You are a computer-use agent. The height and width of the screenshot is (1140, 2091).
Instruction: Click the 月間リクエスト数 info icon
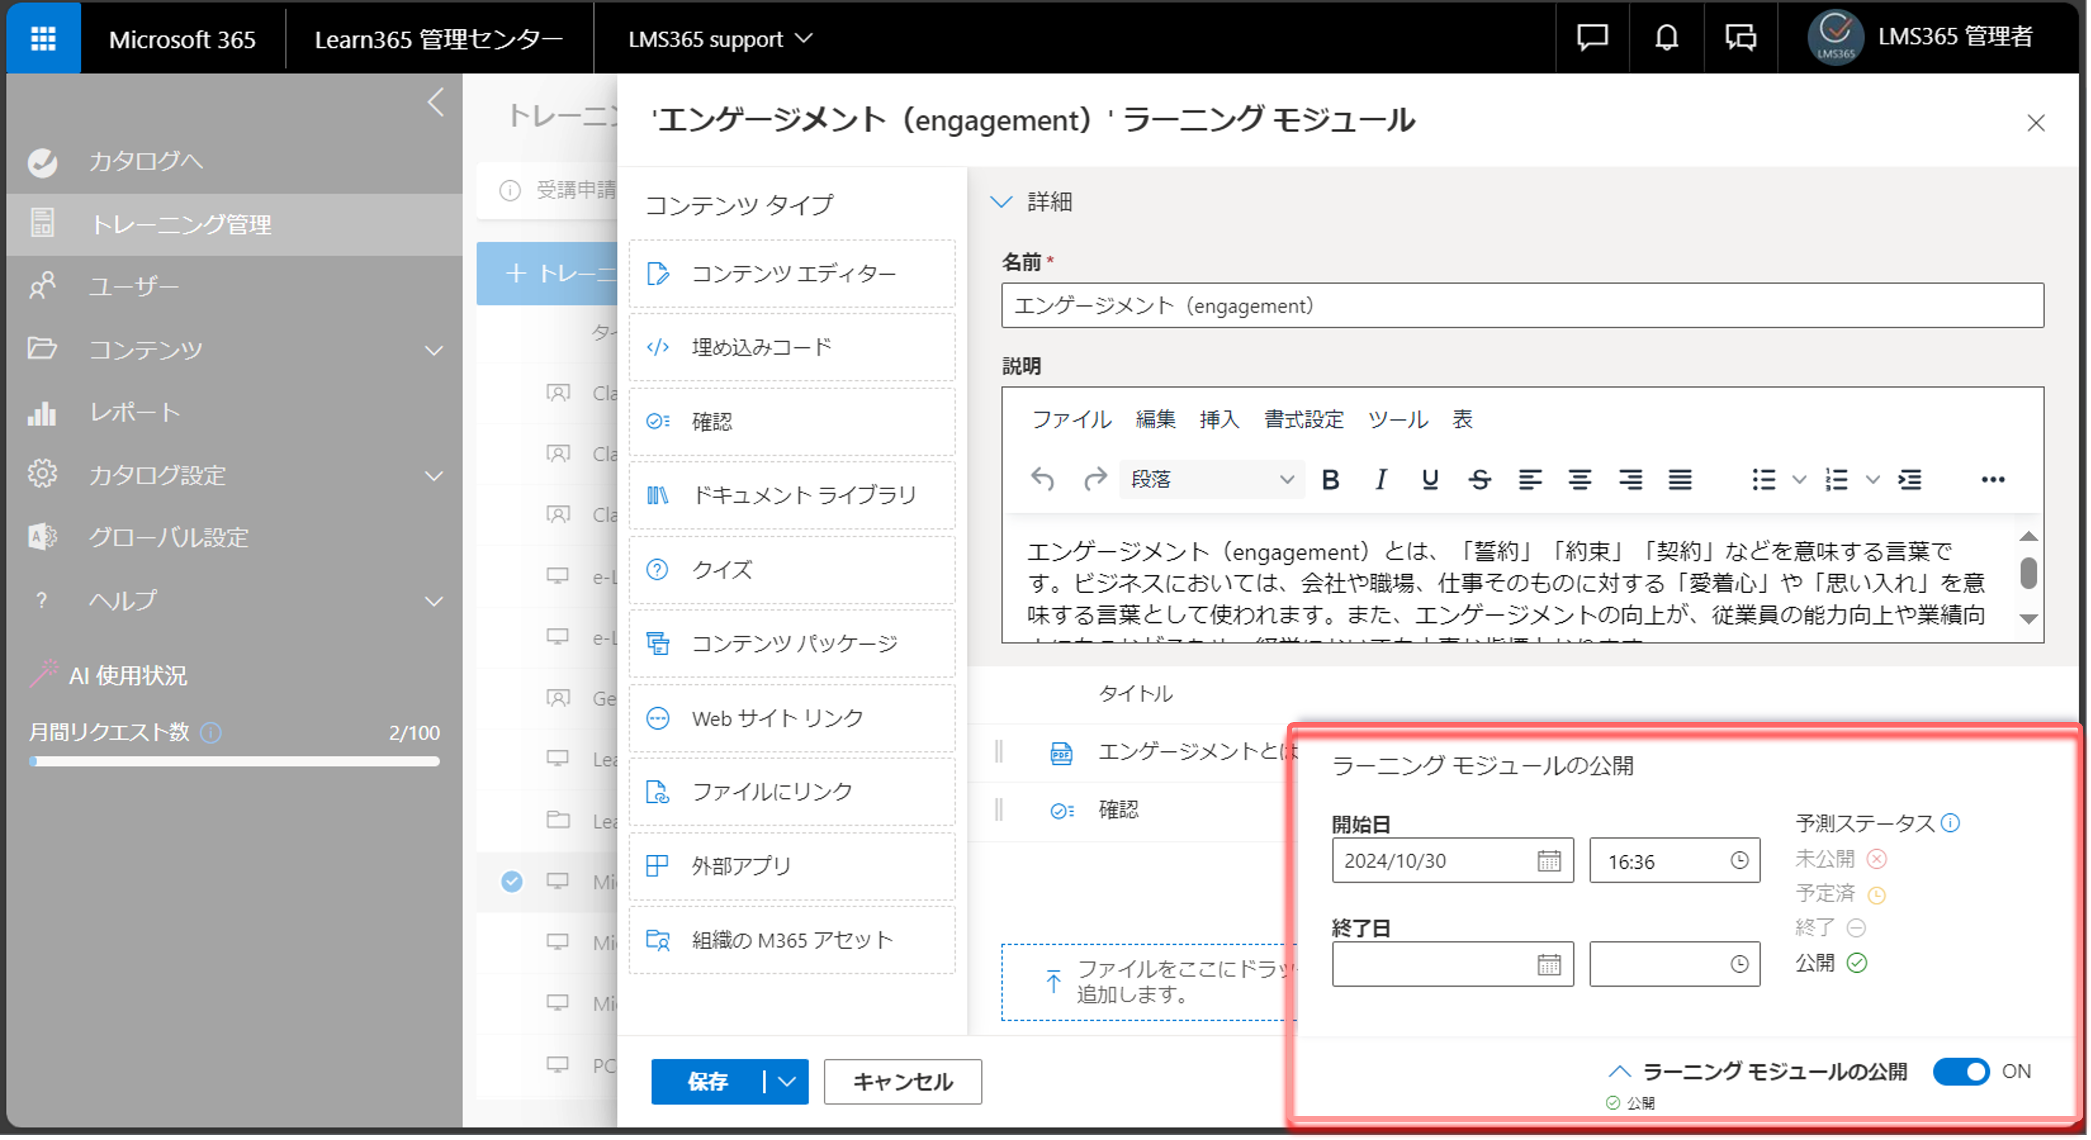coord(211,734)
